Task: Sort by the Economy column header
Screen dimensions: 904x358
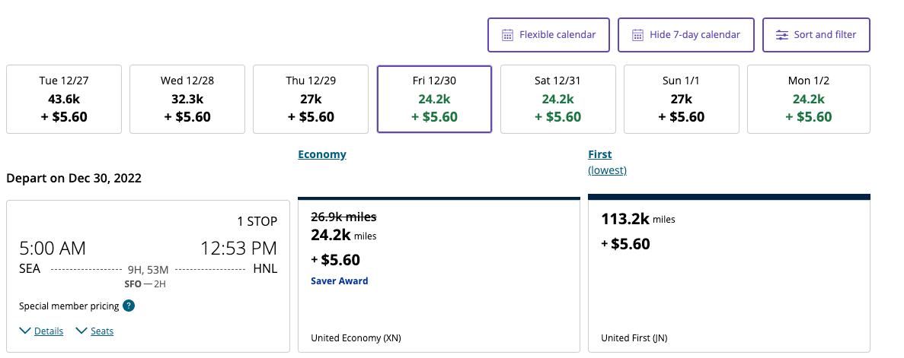Action: click(x=322, y=154)
